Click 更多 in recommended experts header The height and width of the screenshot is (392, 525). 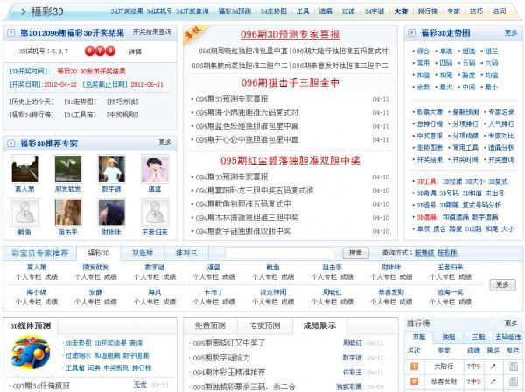[x=165, y=143]
